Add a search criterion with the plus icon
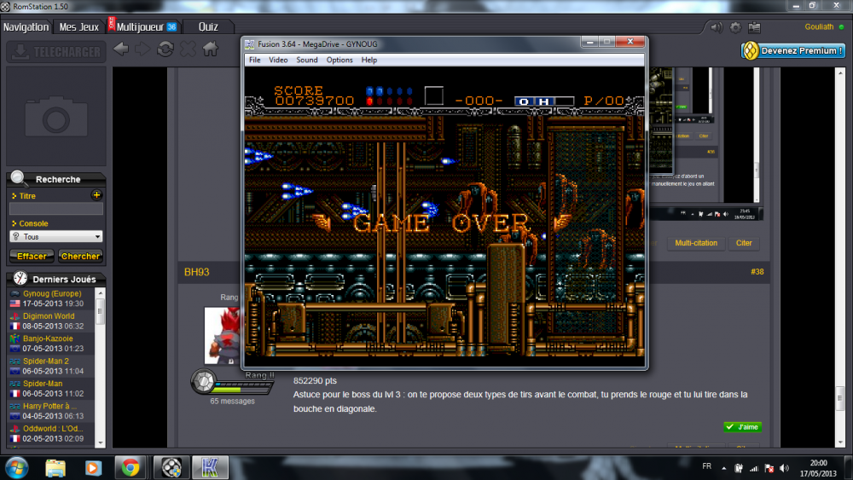Viewport: 853px width, 480px height. (x=97, y=195)
